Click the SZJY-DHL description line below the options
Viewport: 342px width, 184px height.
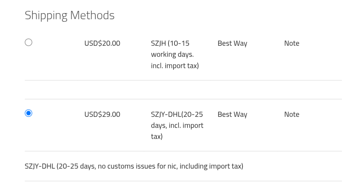tap(134, 166)
